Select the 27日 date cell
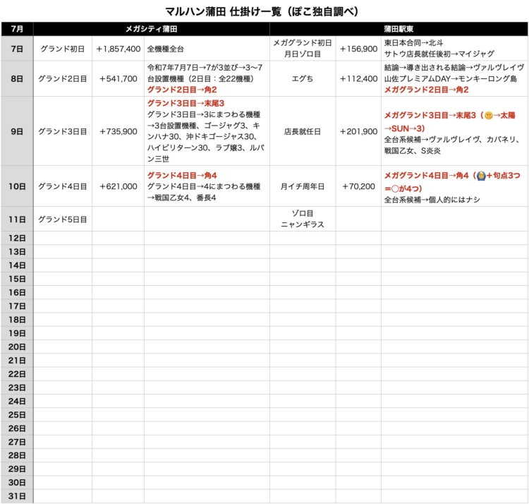 [17, 442]
